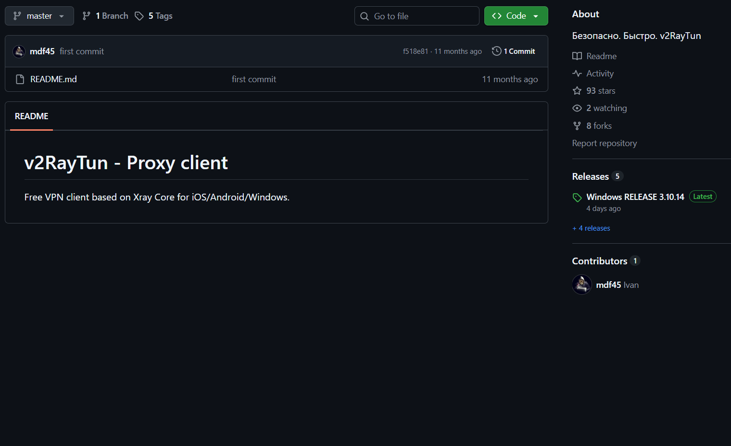Viewport: 731px width, 446px height.
Task: Jump to Readme in About sidebar
Action: click(x=601, y=56)
